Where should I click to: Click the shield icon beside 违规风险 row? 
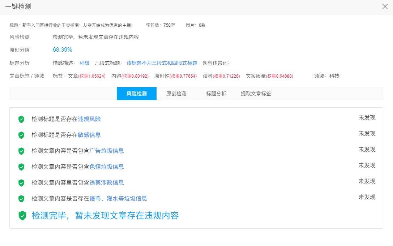pyautogui.click(x=21, y=119)
